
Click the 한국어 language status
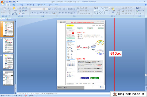click(31, 95)
